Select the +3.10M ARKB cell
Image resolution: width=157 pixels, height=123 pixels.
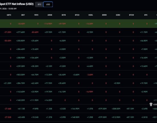click(x=49, y=66)
